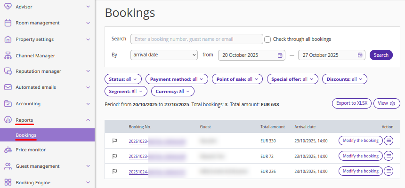The image size is (405, 188).
Task: Open action menu icon for EUR 236 booking
Action: (389, 172)
